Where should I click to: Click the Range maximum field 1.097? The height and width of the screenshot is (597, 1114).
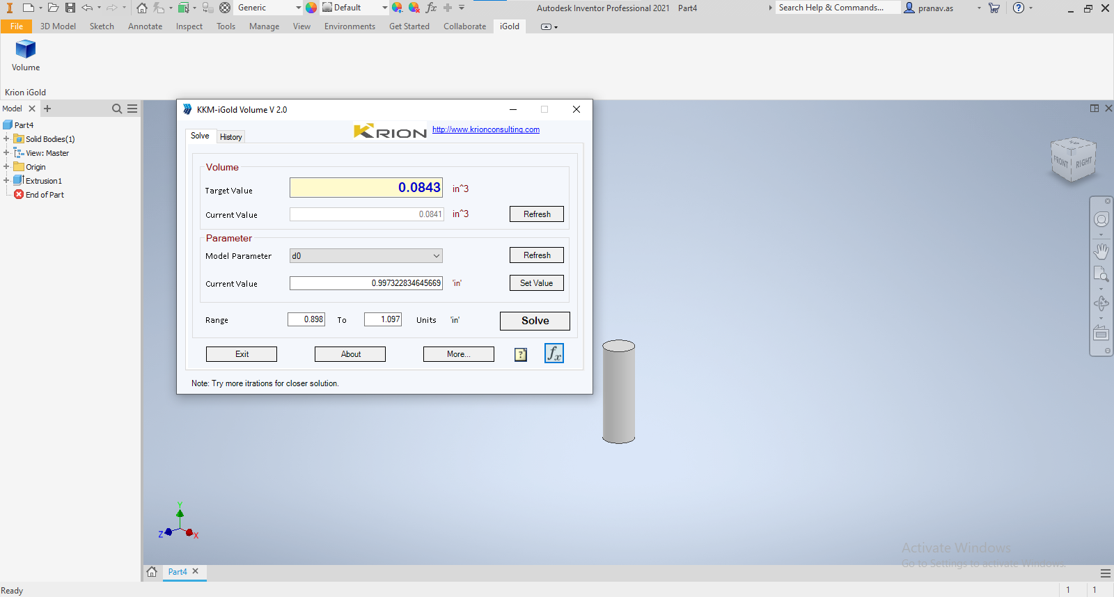(383, 319)
